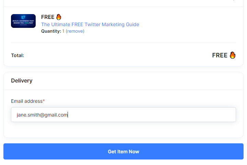
Task: Click the quantity number 1
Action: [x=63, y=31]
